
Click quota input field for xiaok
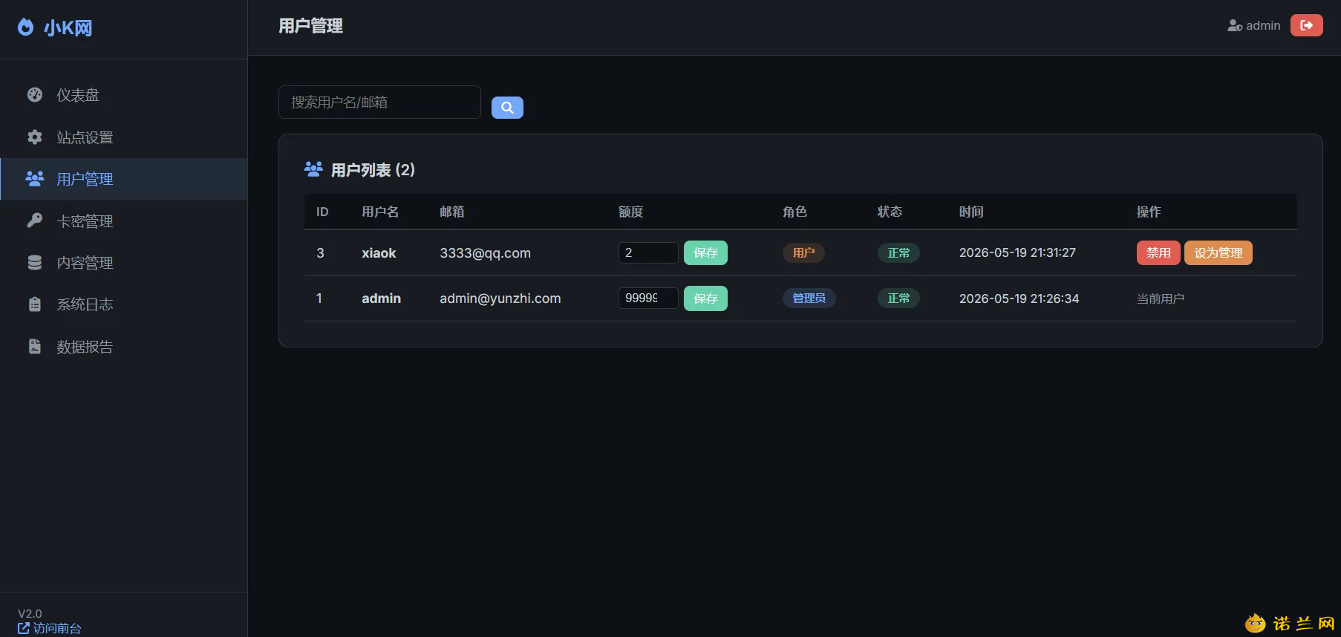point(648,252)
